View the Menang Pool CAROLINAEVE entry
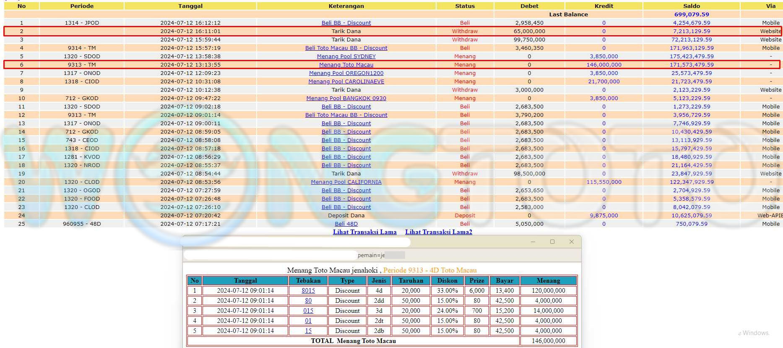Viewport: 783px width, 348px height. point(346,81)
